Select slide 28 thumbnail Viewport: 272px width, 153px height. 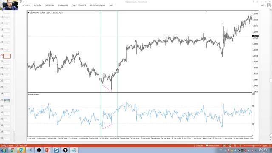(x=7, y=94)
